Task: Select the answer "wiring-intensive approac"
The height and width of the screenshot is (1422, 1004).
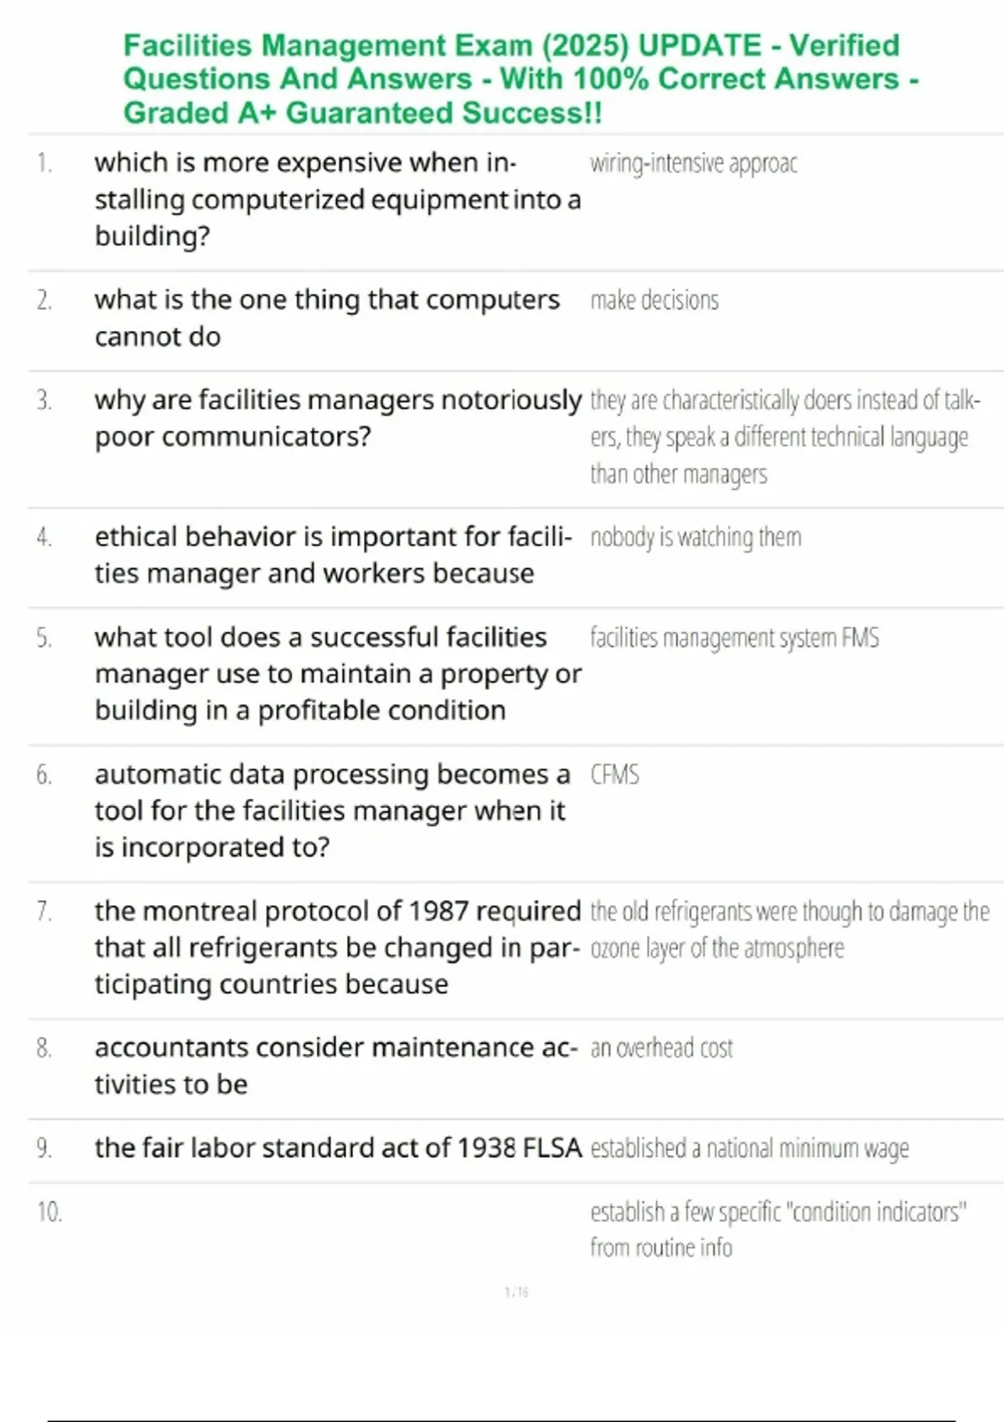Action: click(694, 163)
